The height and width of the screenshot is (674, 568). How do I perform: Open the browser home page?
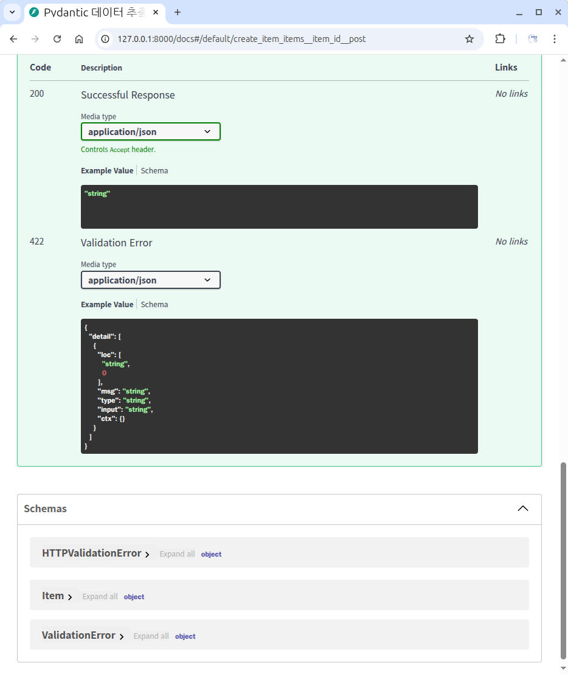tap(79, 39)
